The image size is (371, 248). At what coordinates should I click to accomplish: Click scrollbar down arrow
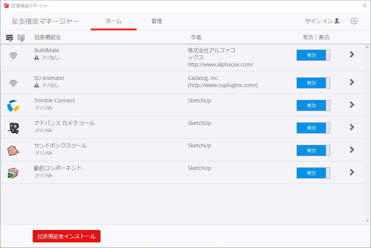point(368,221)
